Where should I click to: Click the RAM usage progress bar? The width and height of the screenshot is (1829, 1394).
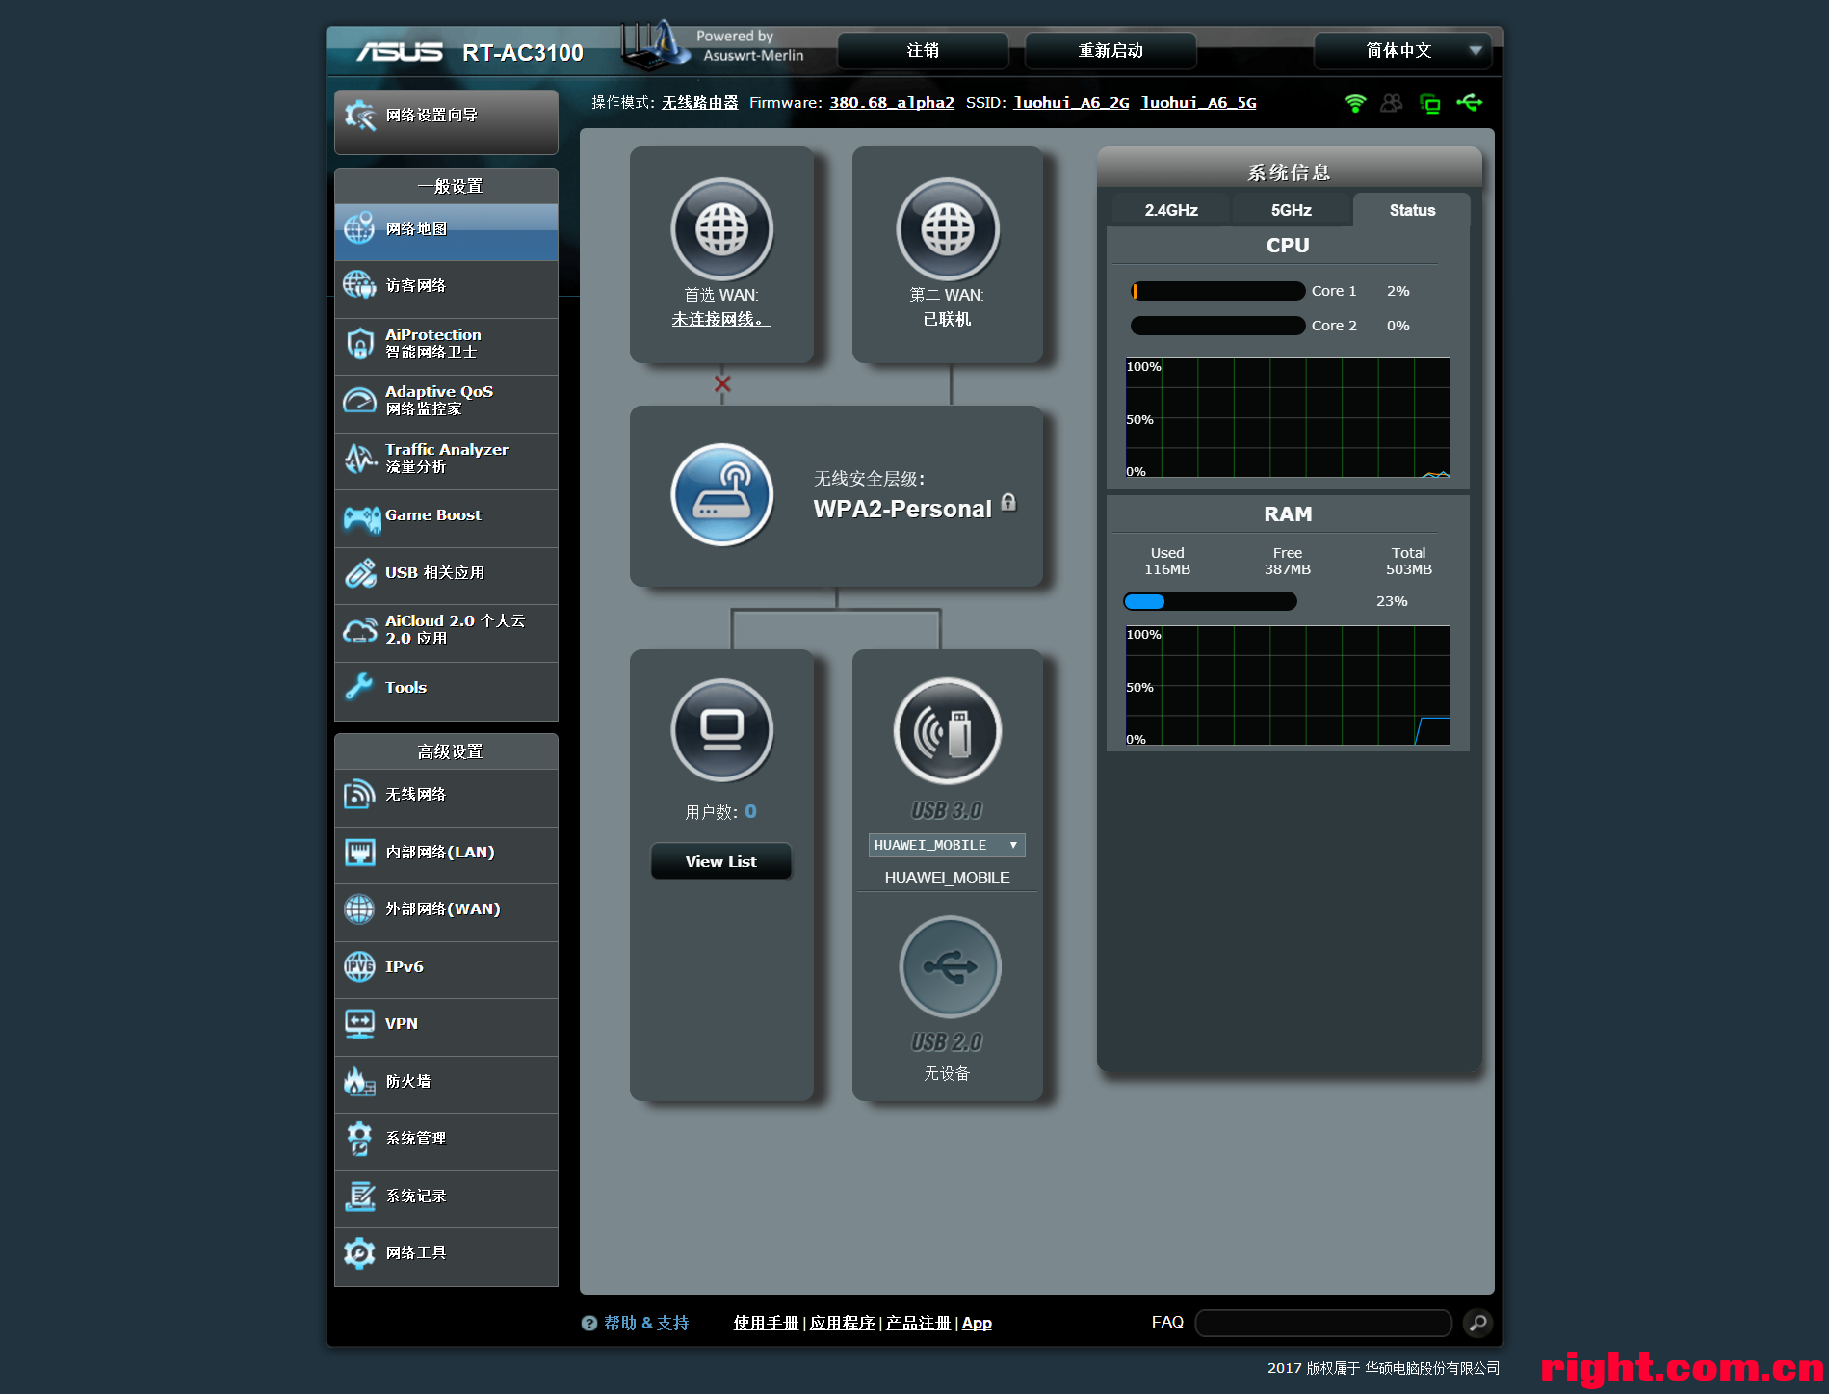[x=1210, y=601]
